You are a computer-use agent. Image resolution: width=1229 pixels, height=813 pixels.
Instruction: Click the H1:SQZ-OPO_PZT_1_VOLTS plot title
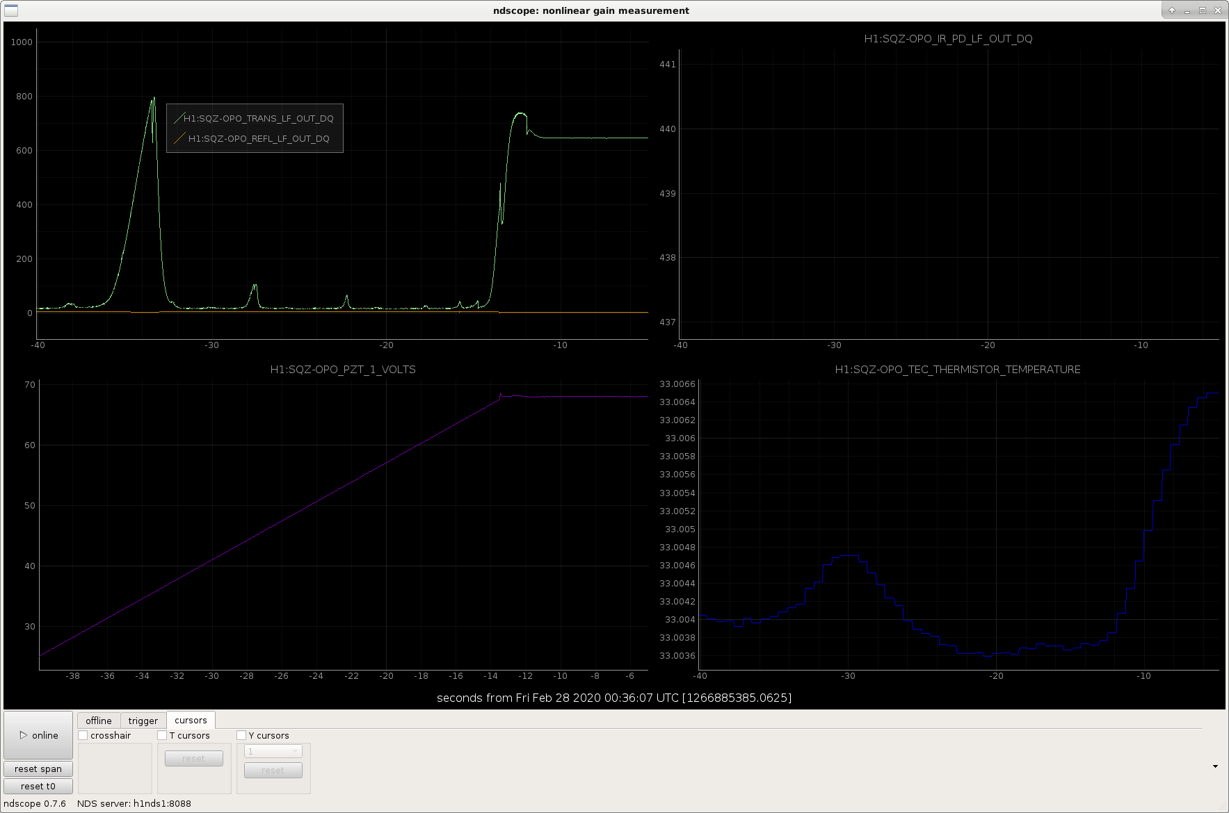(343, 370)
